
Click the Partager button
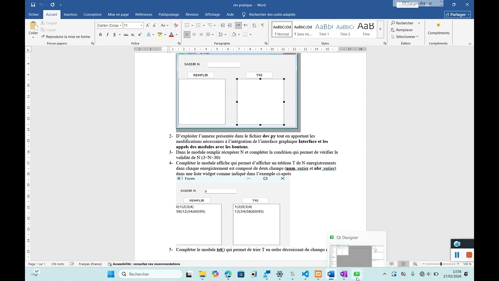[457, 14]
